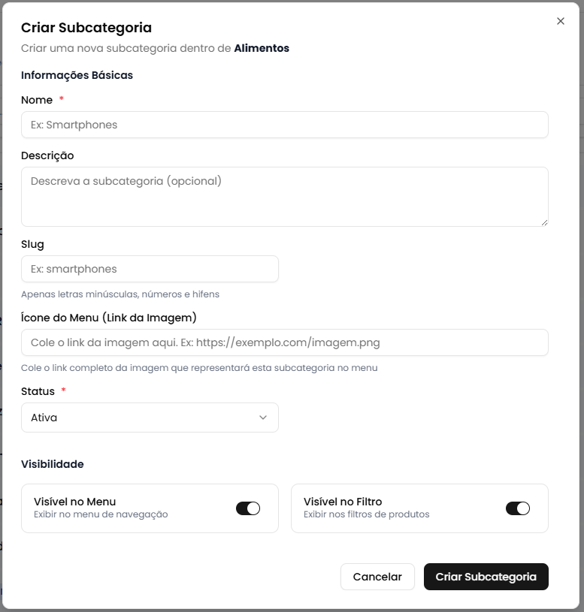Click the Ícone do Menu link field
The image size is (584, 612).
click(x=284, y=342)
